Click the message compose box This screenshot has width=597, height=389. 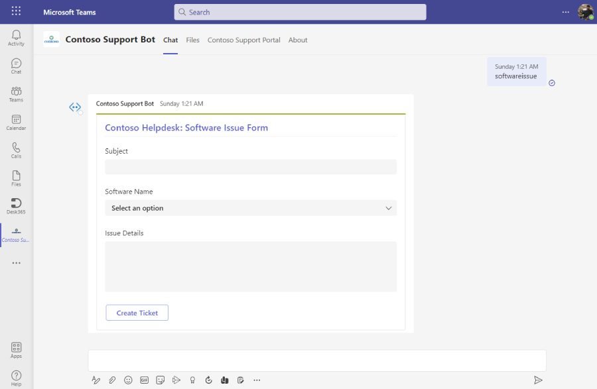pyautogui.click(x=317, y=361)
